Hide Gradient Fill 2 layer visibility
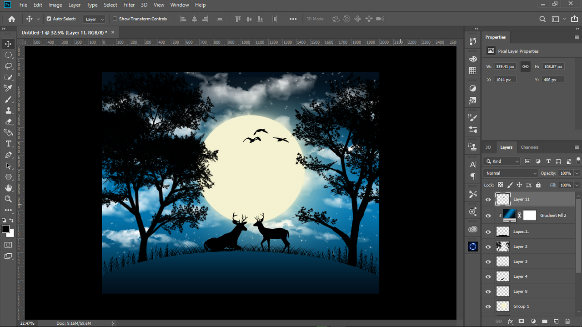The image size is (582, 327). (488, 216)
